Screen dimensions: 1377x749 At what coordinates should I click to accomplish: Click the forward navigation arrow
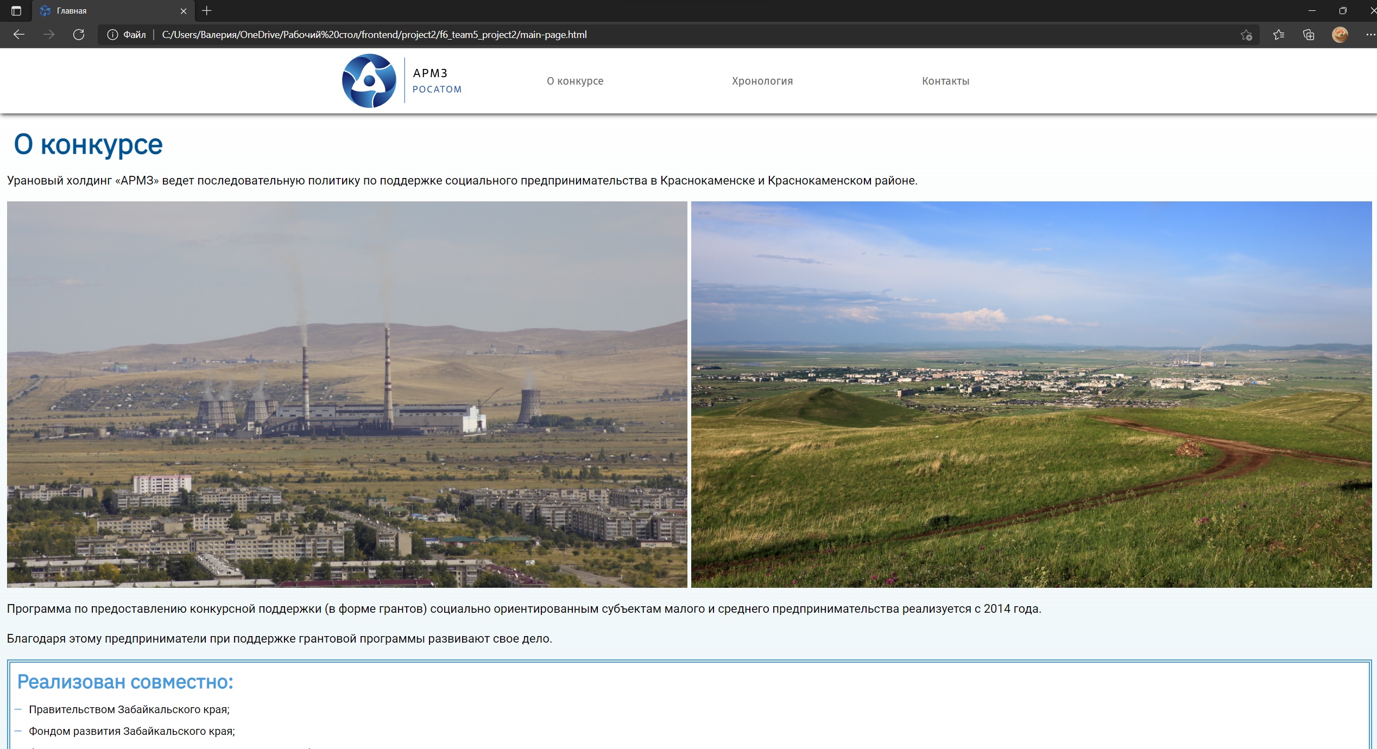pos(48,34)
